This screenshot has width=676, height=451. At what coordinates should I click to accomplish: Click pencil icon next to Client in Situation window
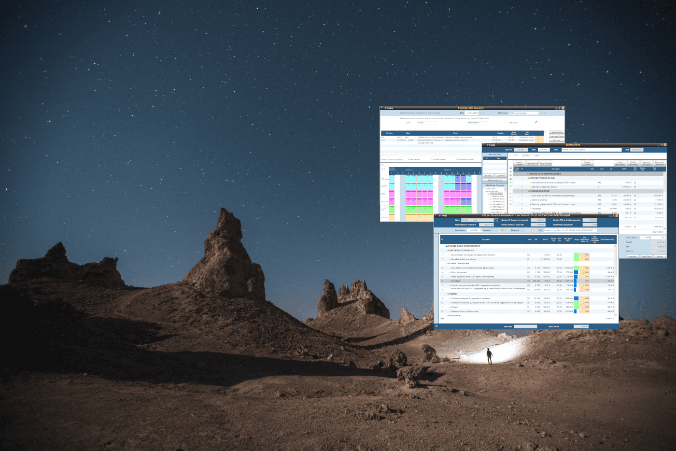coord(496,220)
